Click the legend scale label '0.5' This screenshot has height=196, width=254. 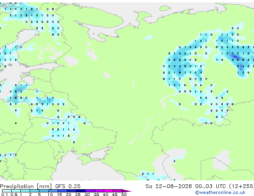[x=14, y=194]
